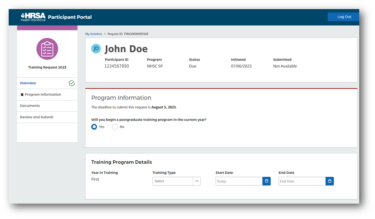Click the Log Out button
This screenshot has width=375, height=219.
344,17
